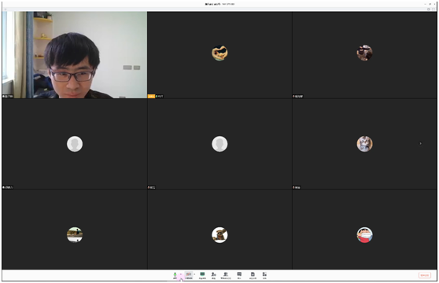This screenshot has height=283, width=439.
Task: Expand the audio options arrow beside microphone
Action: [181, 274]
